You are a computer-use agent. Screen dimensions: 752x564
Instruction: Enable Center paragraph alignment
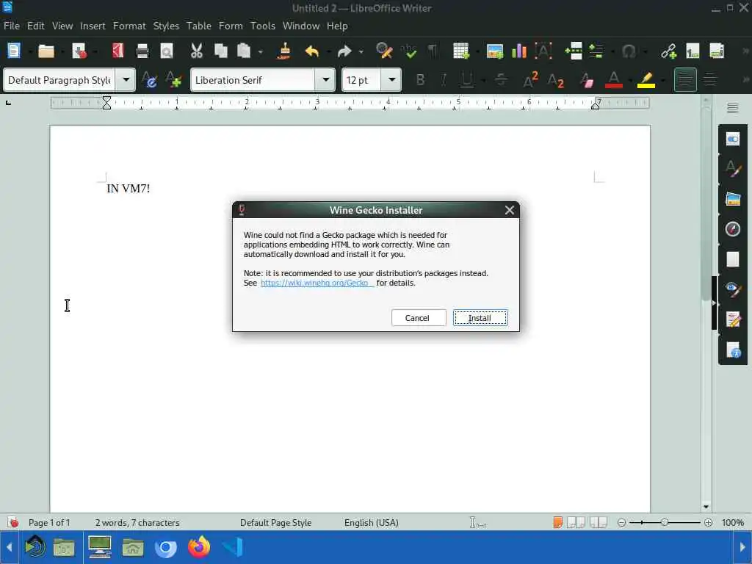(710, 79)
